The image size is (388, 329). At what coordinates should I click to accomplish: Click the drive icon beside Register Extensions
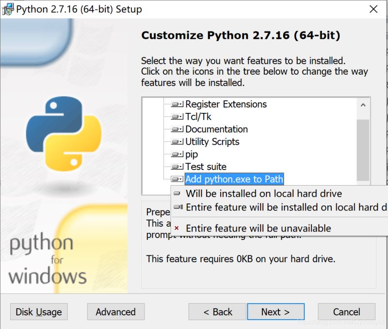click(x=178, y=104)
